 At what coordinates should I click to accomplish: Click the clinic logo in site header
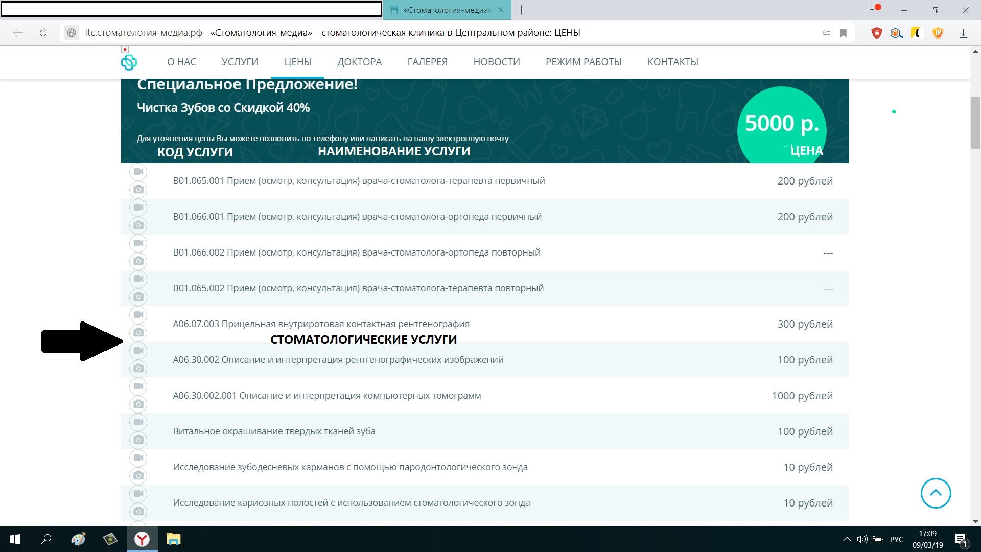pos(129,62)
